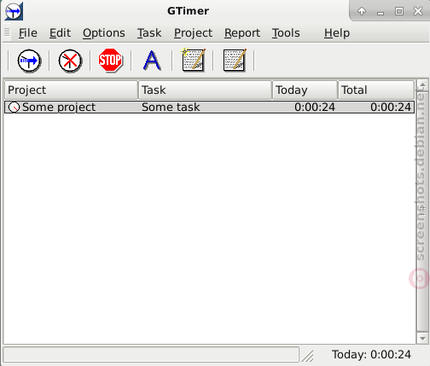The height and width of the screenshot is (366, 430).
Task: Open the File menu
Action: (28, 33)
